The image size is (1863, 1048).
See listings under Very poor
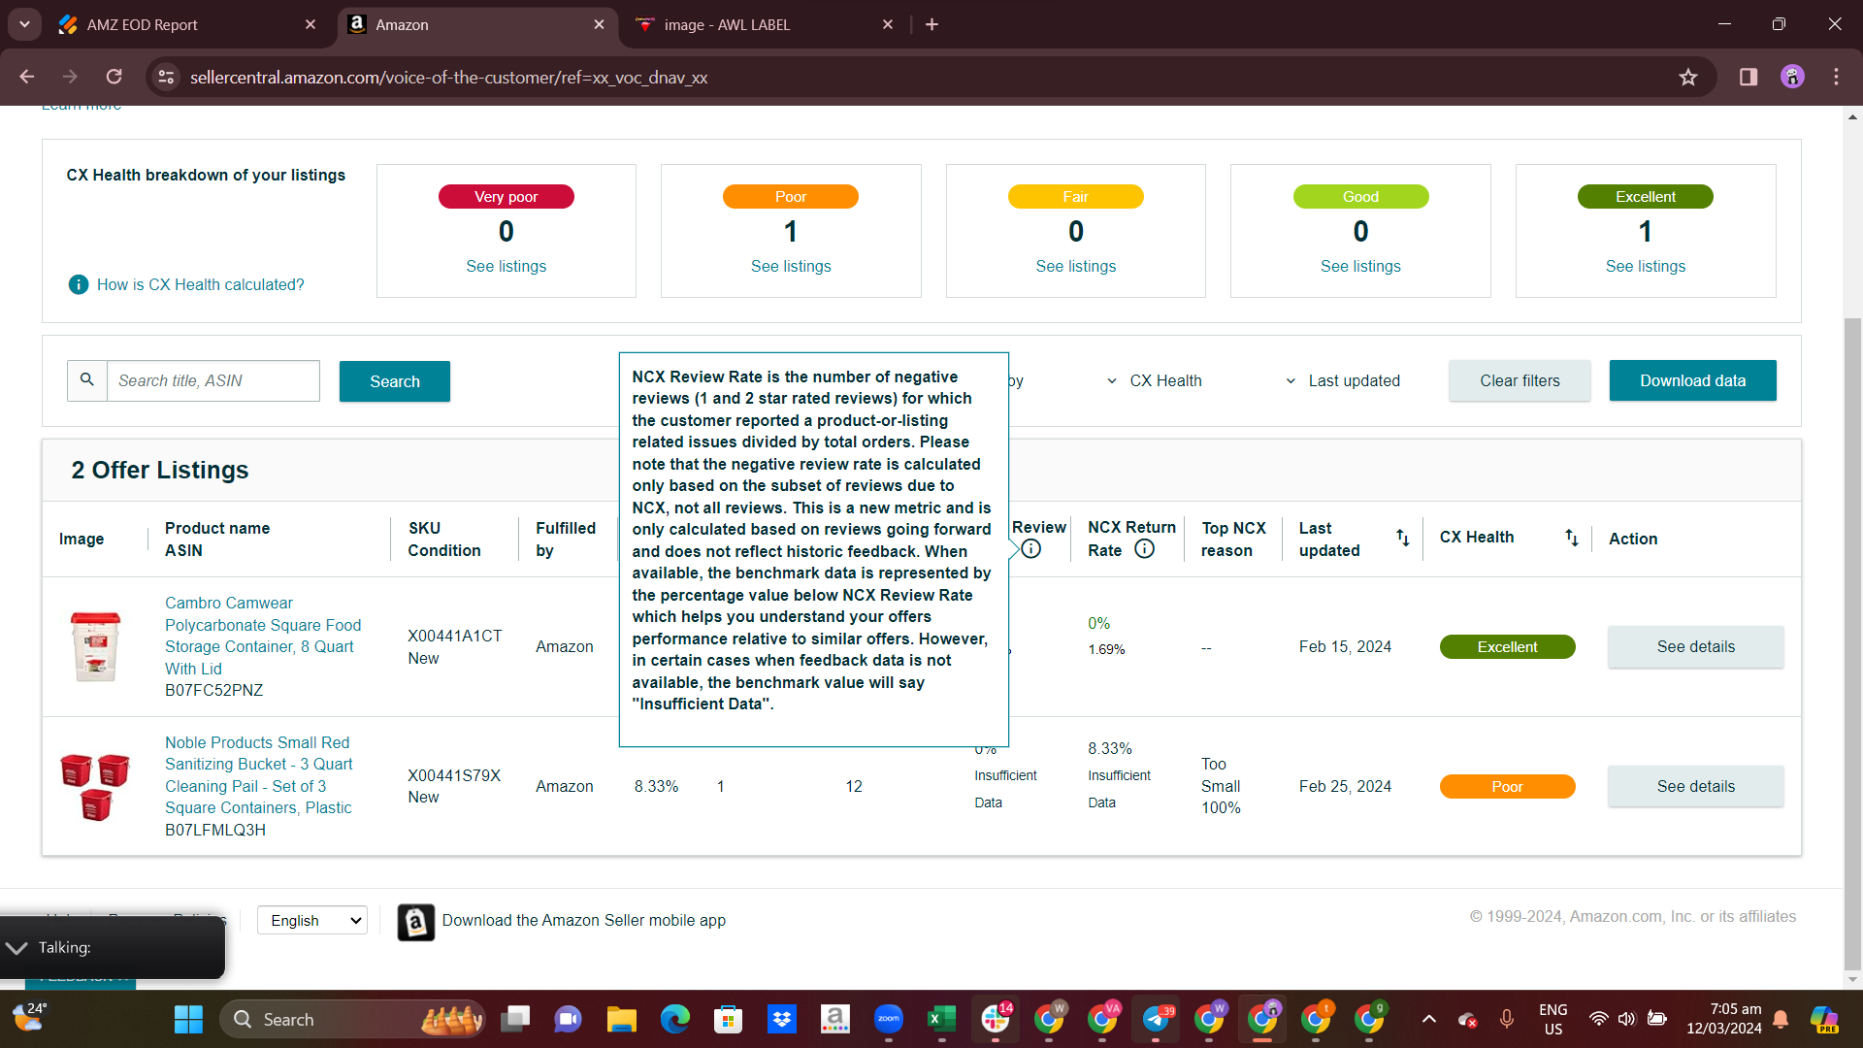coord(506,266)
